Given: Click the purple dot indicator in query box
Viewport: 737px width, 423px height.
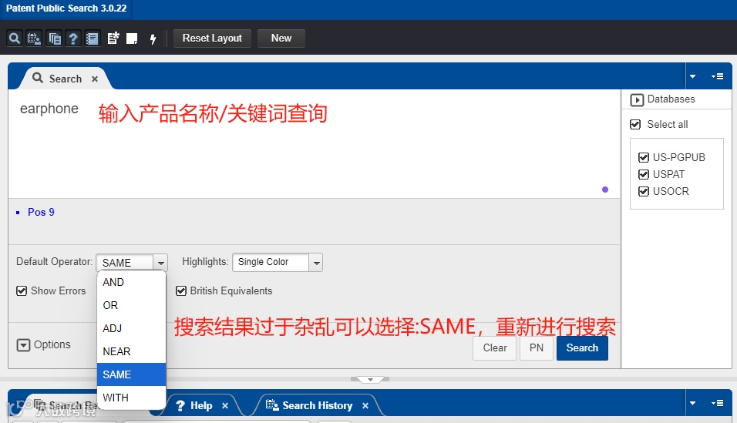Looking at the screenshot, I should click(x=605, y=190).
